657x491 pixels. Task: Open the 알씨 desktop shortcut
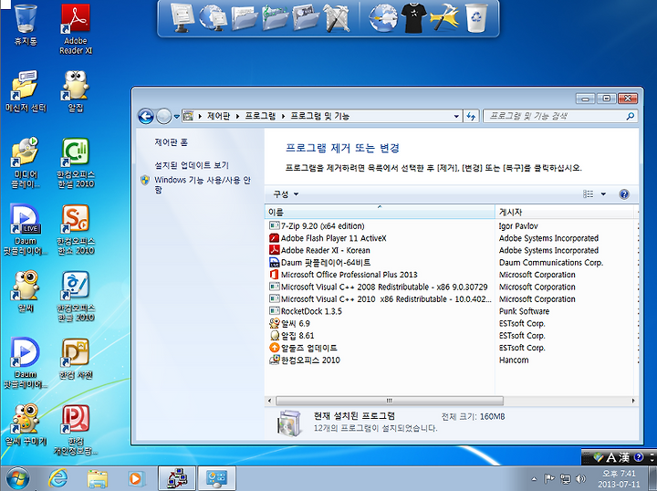pyautogui.click(x=26, y=291)
